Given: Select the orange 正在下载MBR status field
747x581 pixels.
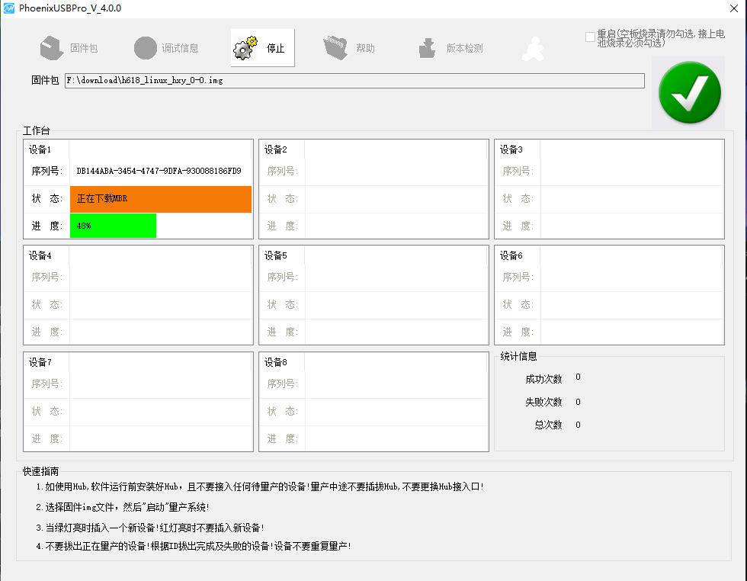Looking at the screenshot, I should (x=160, y=199).
